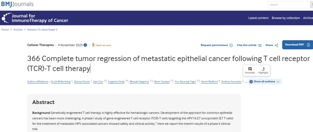Open Volume 13, Issue Suppl 2 breadcrumb
This screenshot has width=313, height=132.
pos(42,29)
